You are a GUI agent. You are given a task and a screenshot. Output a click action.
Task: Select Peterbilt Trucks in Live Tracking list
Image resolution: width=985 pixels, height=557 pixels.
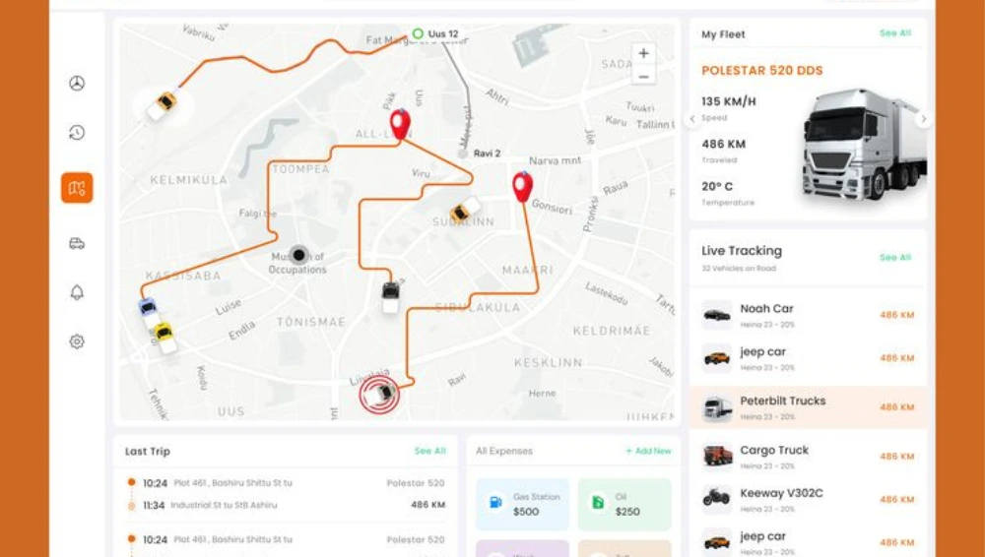808,407
